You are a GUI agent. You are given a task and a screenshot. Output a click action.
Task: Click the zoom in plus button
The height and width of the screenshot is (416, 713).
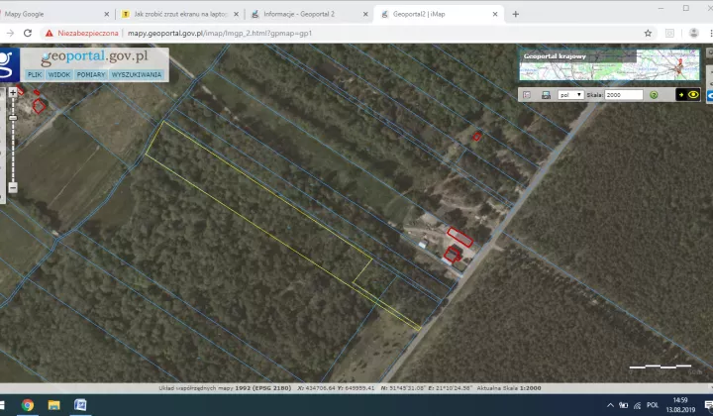(x=12, y=91)
